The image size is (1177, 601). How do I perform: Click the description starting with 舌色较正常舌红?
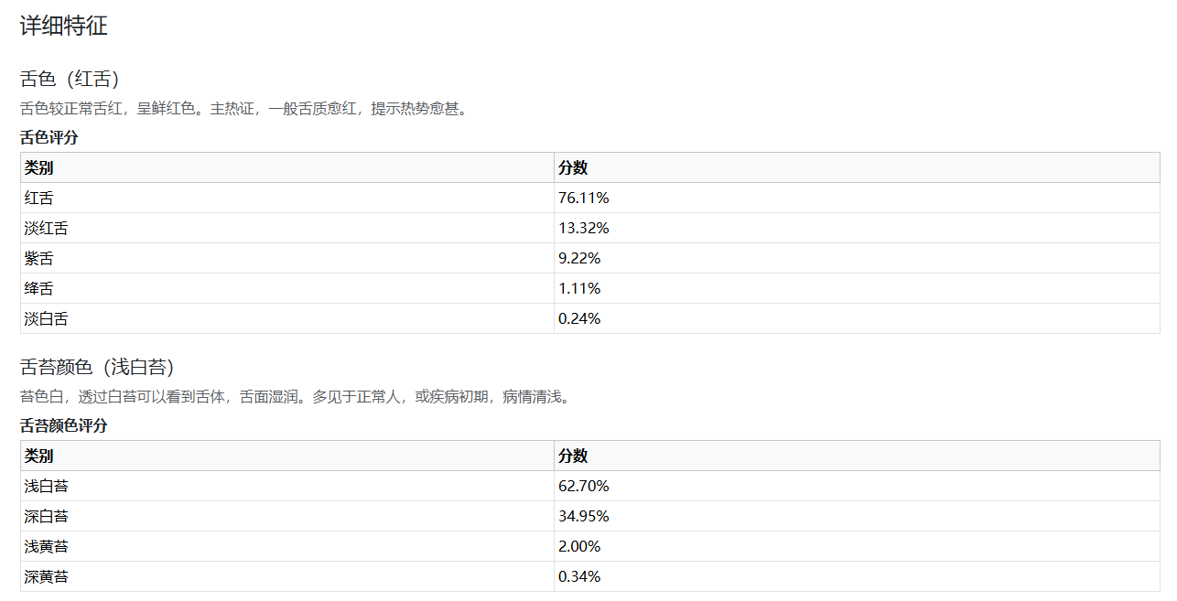pyautogui.click(x=245, y=109)
